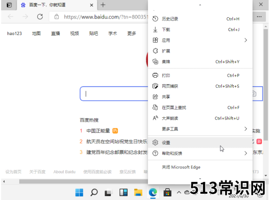Viewport: 269px width, 200px height.
Task: Click the vertical scrollbar down arrow
Action: point(266,176)
